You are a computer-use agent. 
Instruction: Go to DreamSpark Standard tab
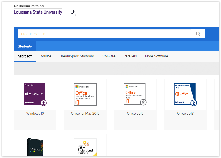tap(77, 56)
